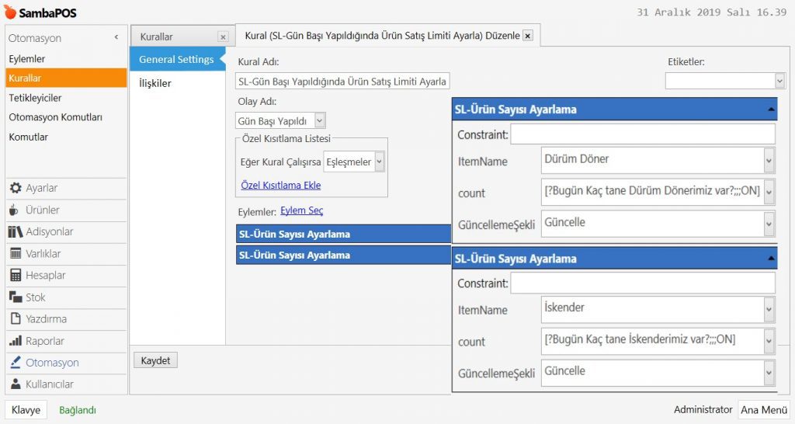The width and height of the screenshot is (795, 424).
Task: Open Kullanıcılar via person icon
Action: [x=16, y=384]
